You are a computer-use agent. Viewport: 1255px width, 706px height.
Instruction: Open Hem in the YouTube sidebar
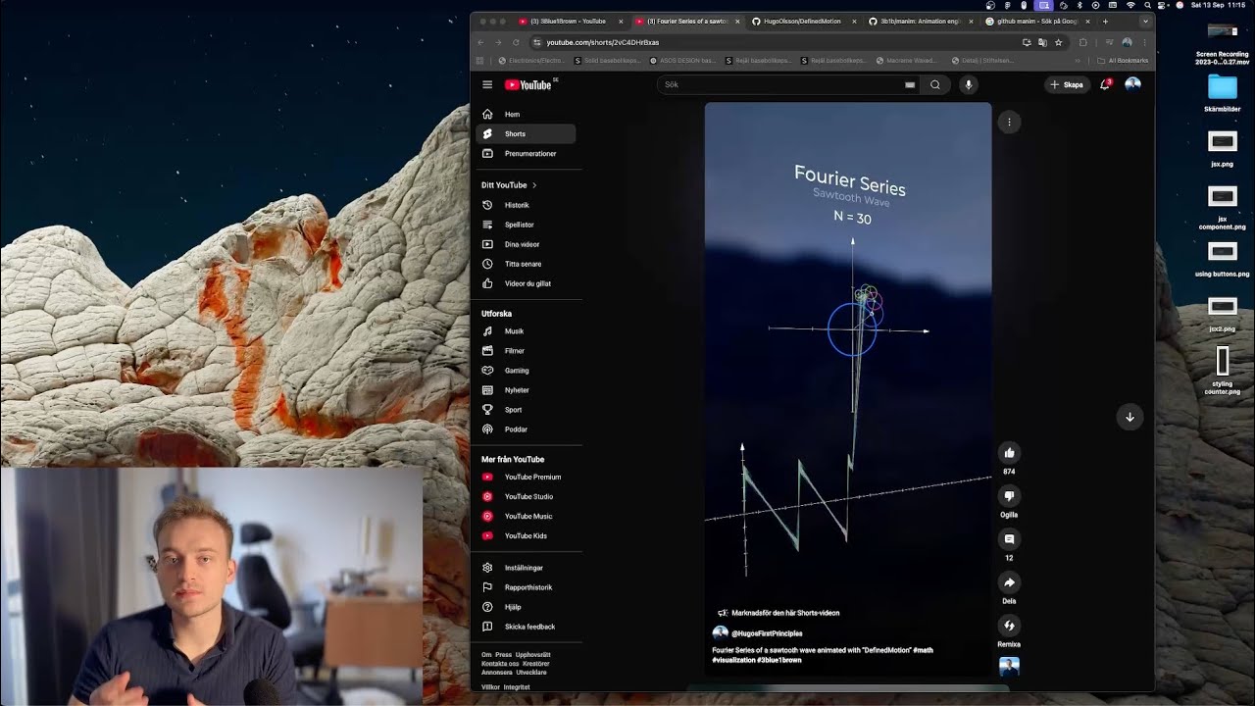tap(527, 115)
